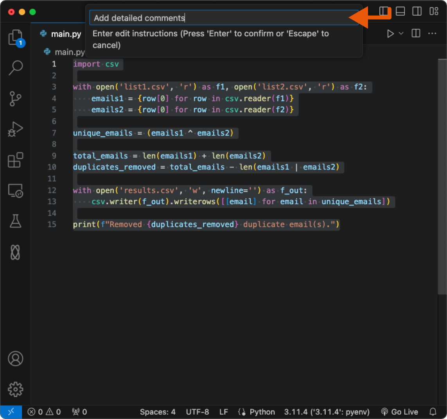The width and height of the screenshot is (447, 419).
Task: Click 'total_emails' variable on line 9
Action: point(101,156)
